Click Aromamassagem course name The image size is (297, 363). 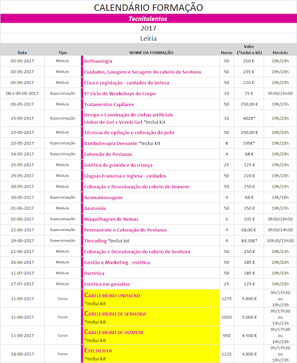point(103,197)
